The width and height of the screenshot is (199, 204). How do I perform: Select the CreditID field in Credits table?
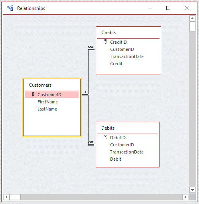(118, 42)
